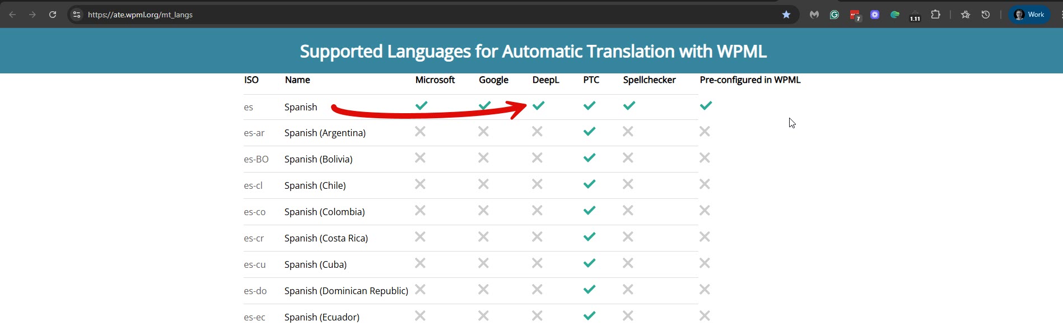Go back to the previous page
Image resolution: width=1063 pixels, height=330 pixels.
[x=12, y=15]
